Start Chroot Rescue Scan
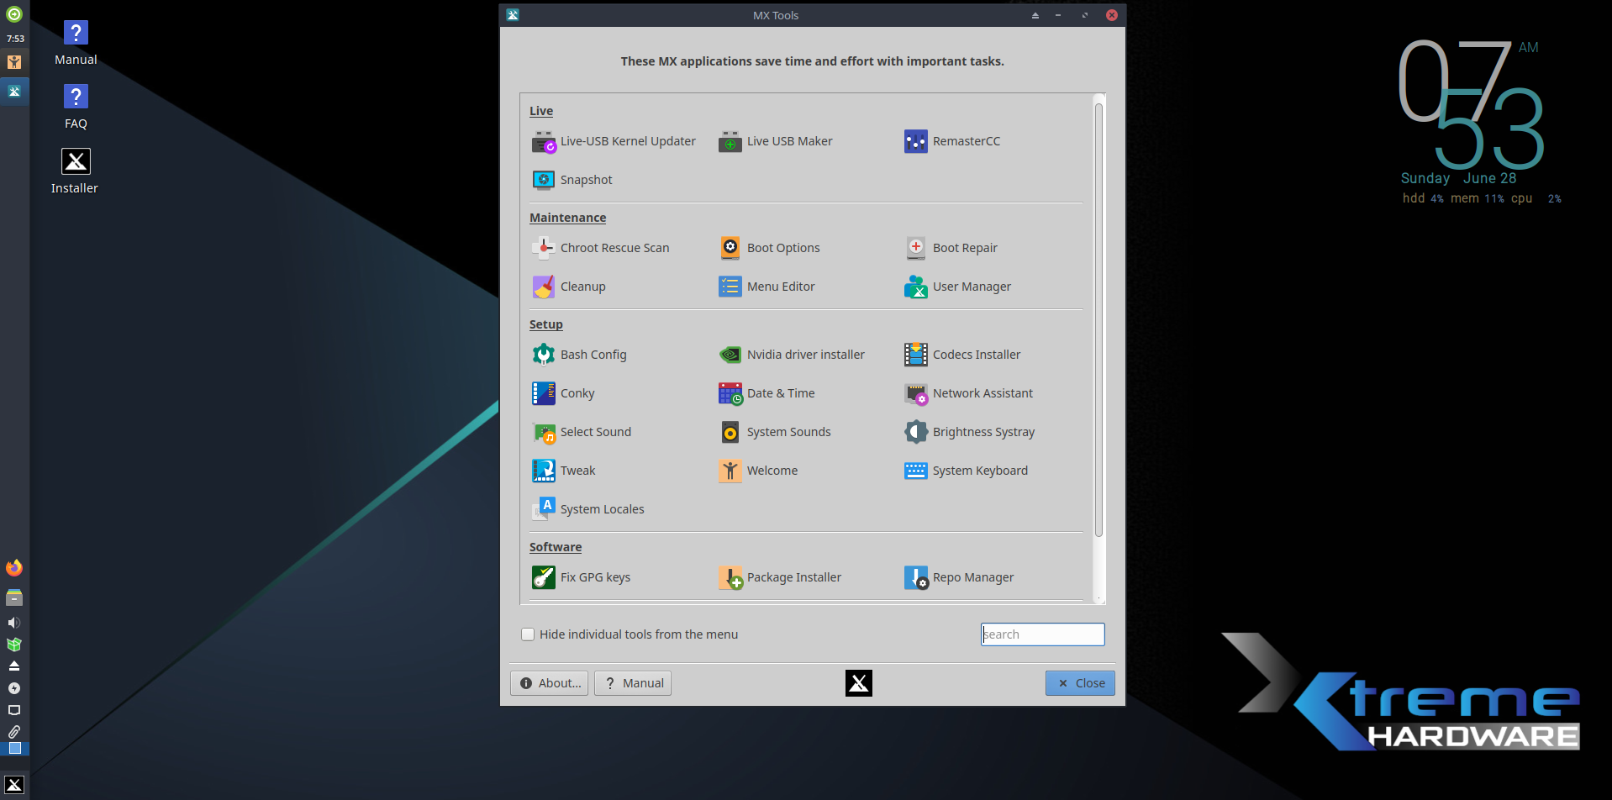Screen dimensions: 1612x800 (x=601, y=249)
